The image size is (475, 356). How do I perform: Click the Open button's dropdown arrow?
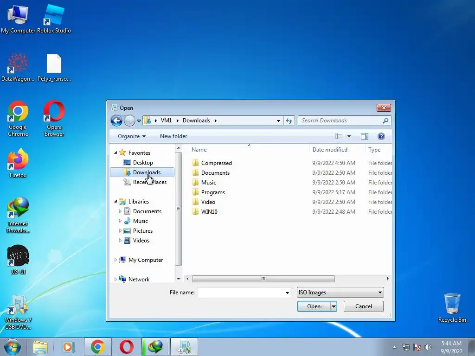pos(334,306)
